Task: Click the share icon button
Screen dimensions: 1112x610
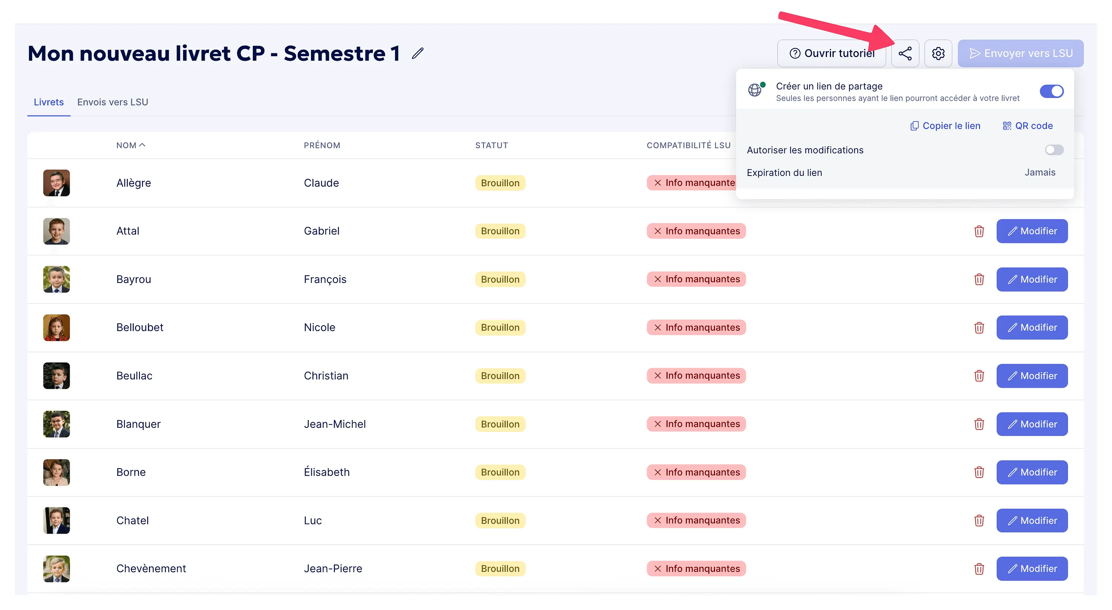Action: click(905, 53)
